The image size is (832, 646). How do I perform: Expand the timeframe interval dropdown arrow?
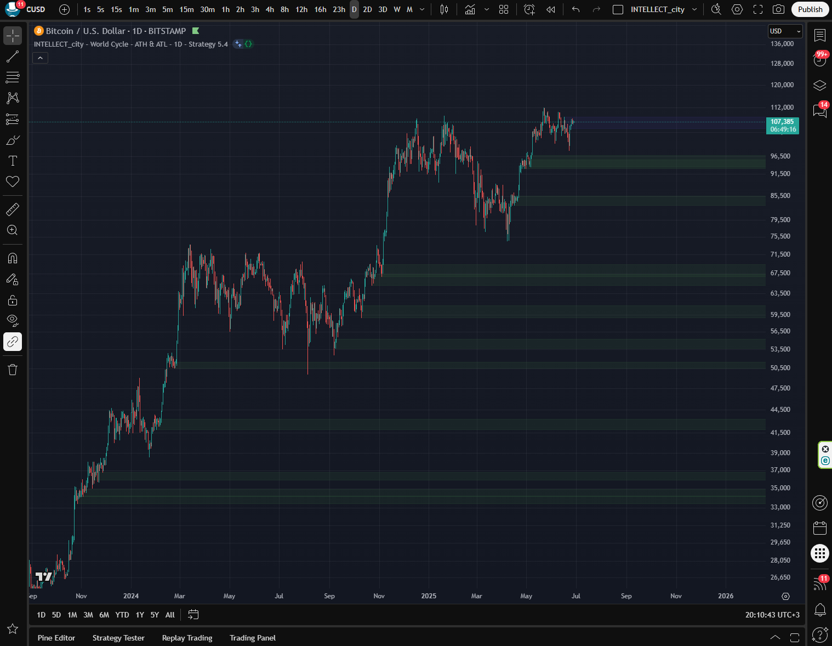(x=422, y=9)
